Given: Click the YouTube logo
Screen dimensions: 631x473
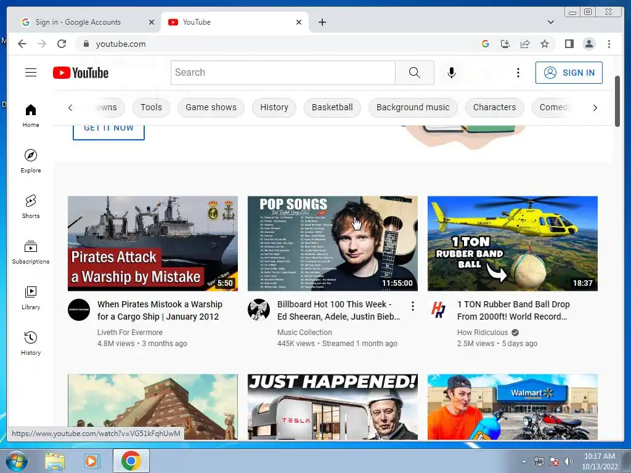Looking at the screenshot, I should (81, 73).
